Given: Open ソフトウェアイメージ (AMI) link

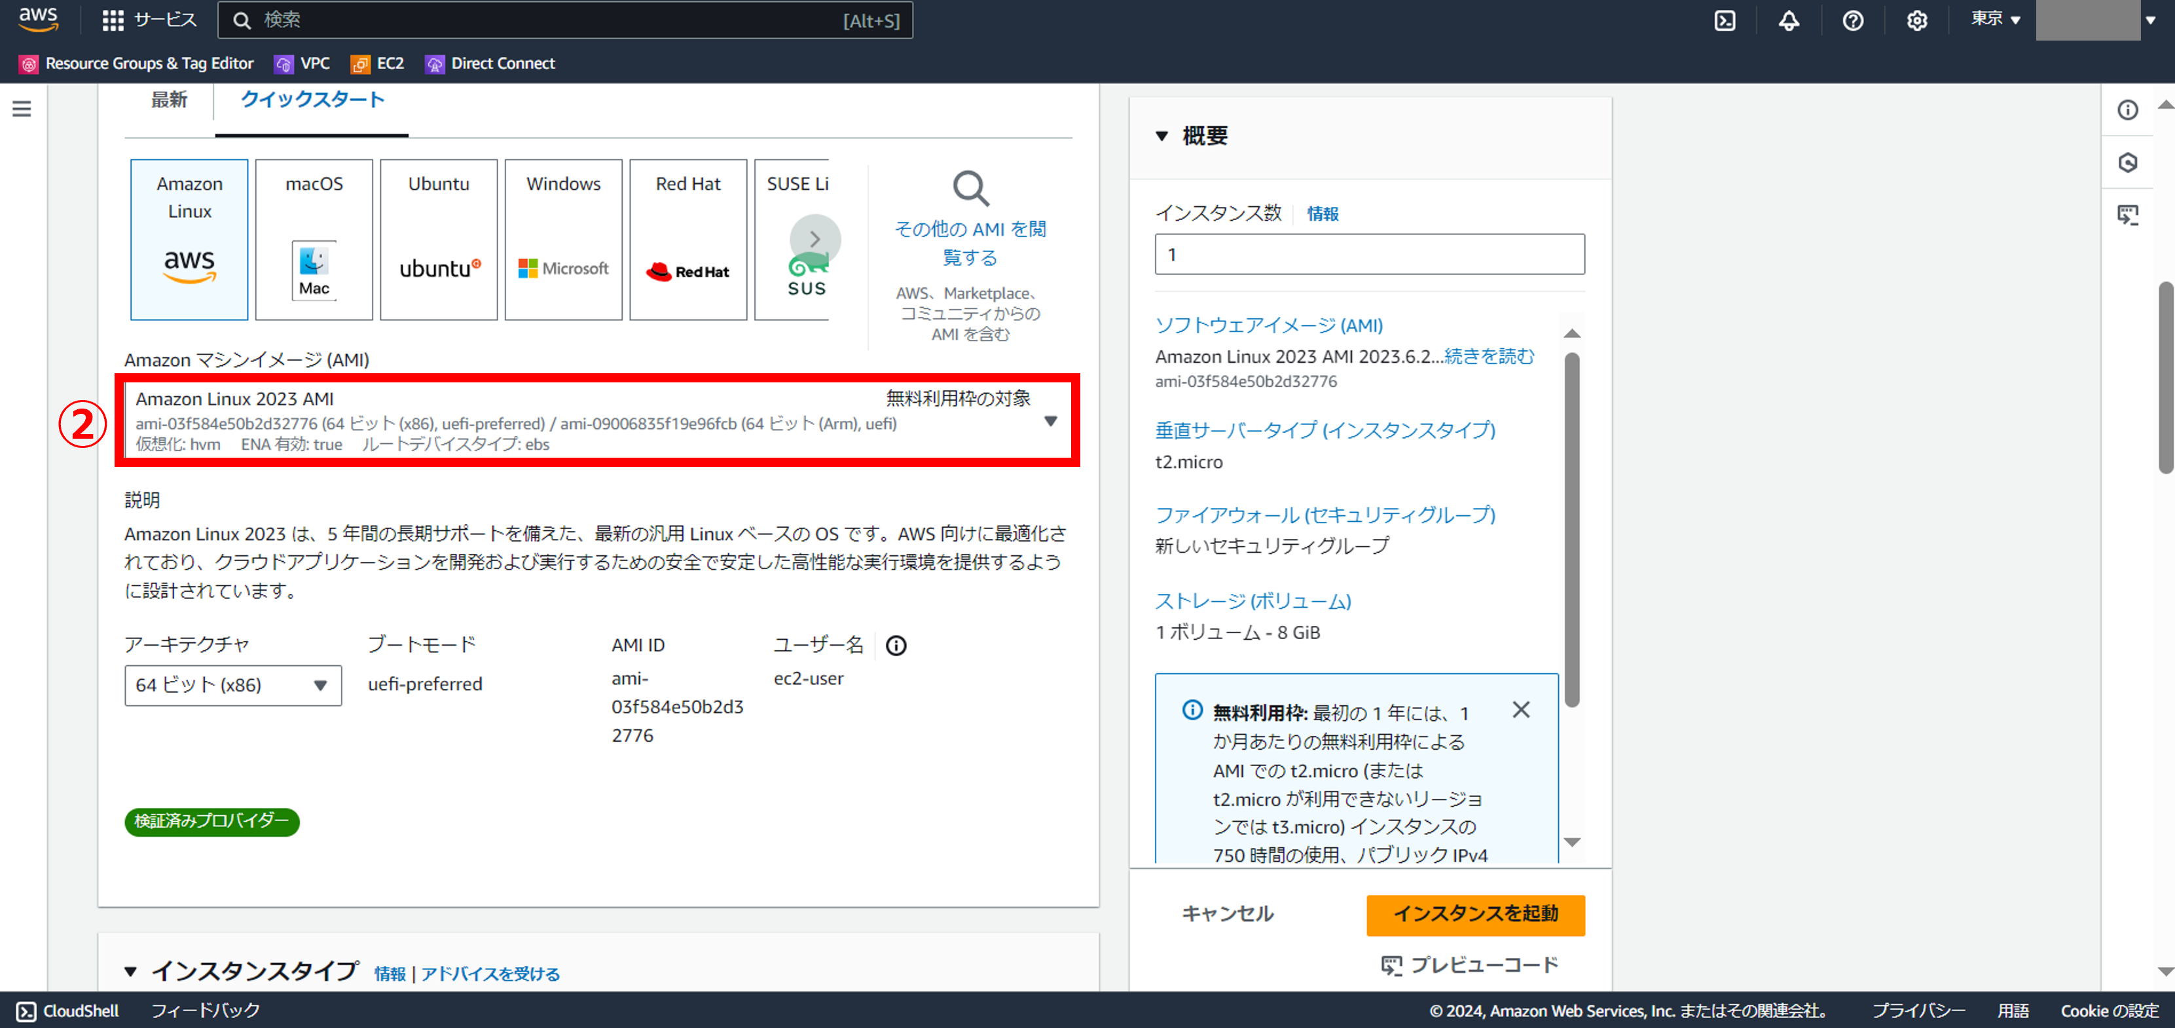Looking at the screenshot, I should 1269,325.
